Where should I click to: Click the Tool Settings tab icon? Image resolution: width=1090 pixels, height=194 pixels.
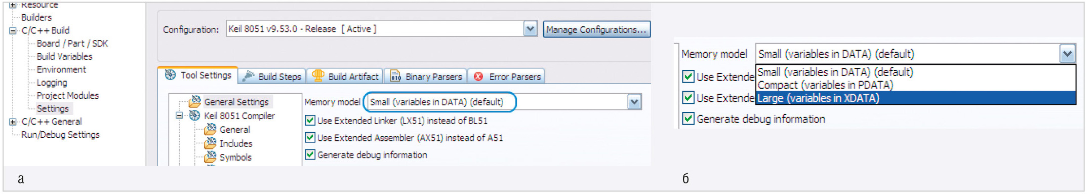click(x=170, y=75)
